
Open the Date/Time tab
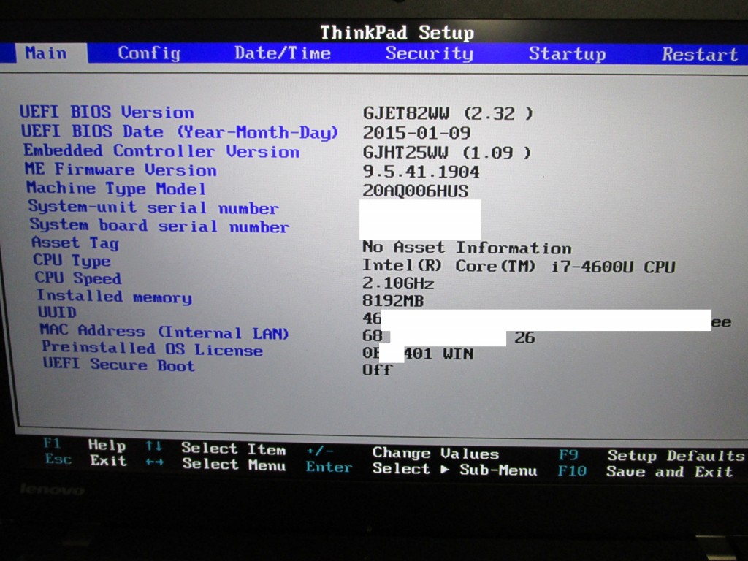pos(283,53)
